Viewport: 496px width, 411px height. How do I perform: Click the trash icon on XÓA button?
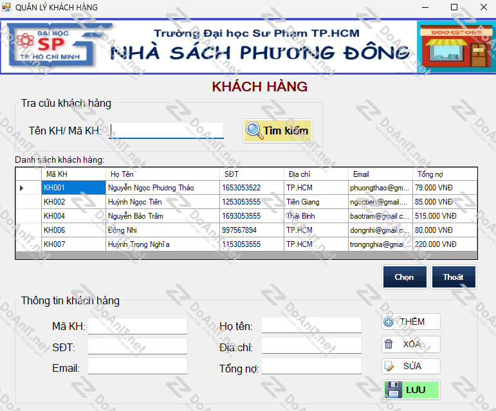tap(389, 344)
